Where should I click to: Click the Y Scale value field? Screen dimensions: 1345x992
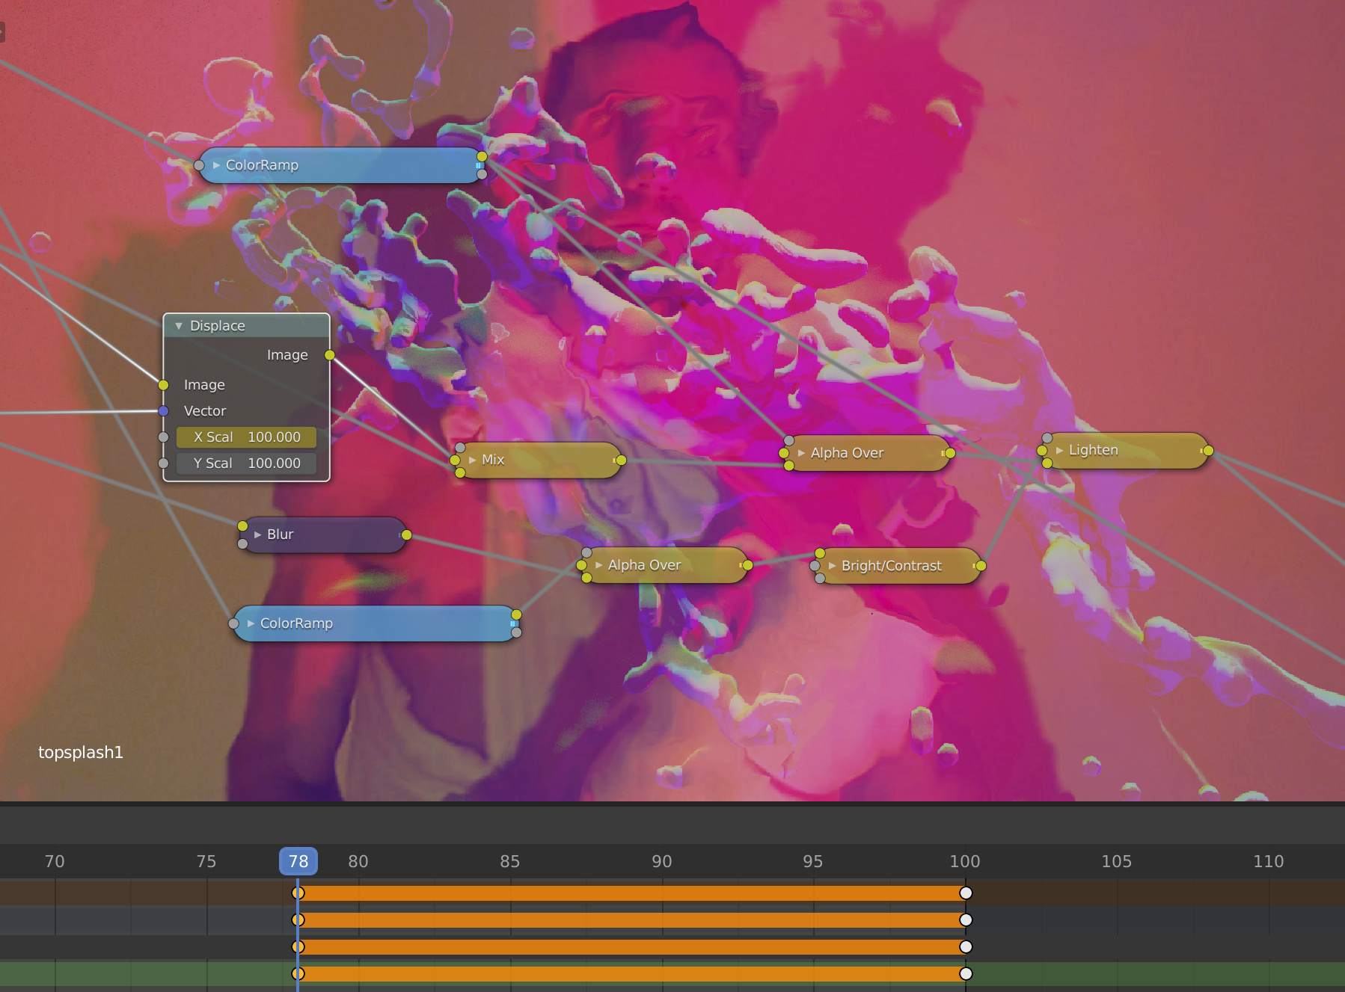point(246,463)
